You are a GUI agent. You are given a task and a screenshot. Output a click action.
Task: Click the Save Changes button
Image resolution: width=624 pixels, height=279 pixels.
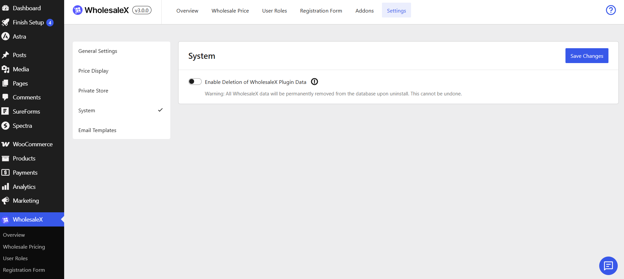(x=587, y=56)
